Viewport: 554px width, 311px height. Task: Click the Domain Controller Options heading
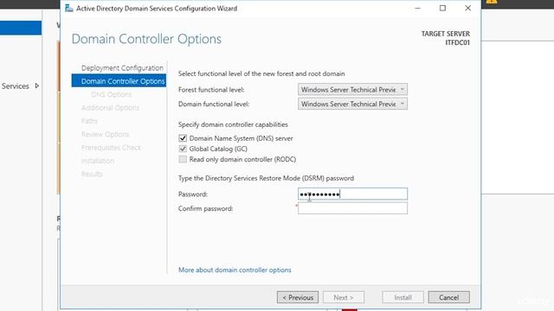146,39
